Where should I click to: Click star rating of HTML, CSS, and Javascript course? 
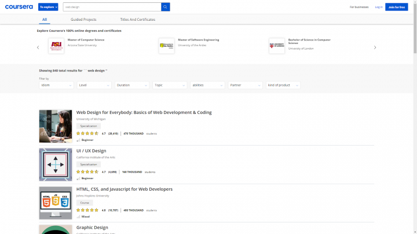coord(87,210)
